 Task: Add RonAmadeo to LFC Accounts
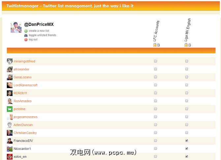[x=155, y=101]
